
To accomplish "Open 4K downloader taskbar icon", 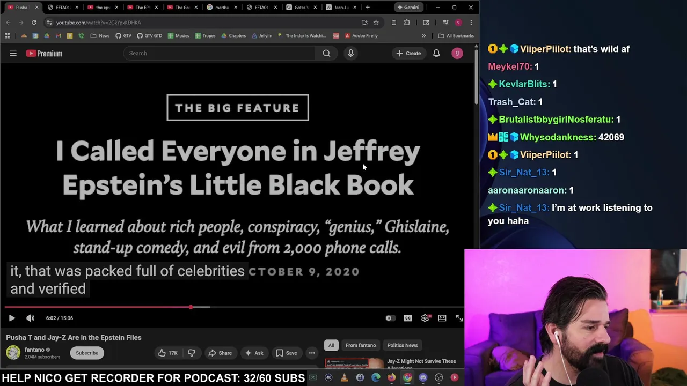I will click(328, 378).
